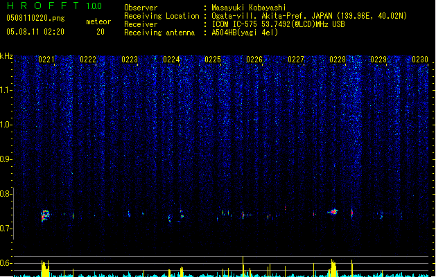The height and width of the screenshot is (277, 436).
Task: Click the A504HB(yagi 4el) antenna text
Action: click(245, 33)
